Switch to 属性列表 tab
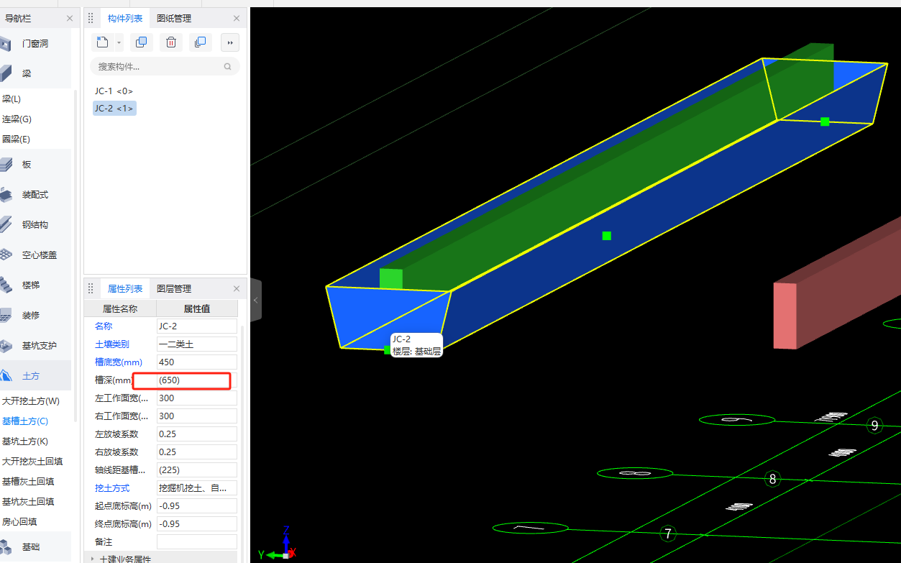 tap(125, 288)
